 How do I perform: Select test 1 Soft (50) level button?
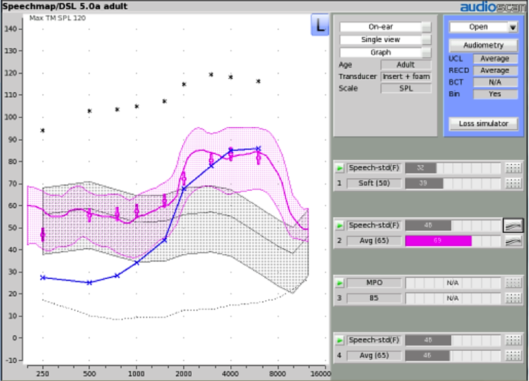[x=374, y=183]
